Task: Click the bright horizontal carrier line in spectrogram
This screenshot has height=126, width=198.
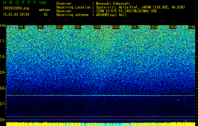Action: point(101,95)
